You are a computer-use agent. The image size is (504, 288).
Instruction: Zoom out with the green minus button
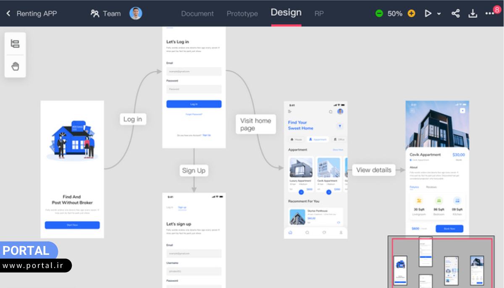(379, 13)
